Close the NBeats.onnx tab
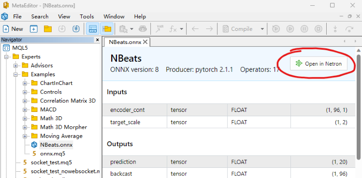362x178 pixels. 145,42
